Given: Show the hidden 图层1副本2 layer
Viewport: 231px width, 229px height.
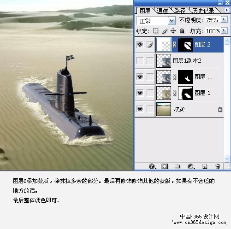Looking at the screenshot, I should tap(140, 61).
